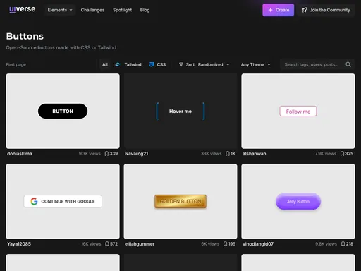Viewport: 361px width, 271px height.
Task: Click bookmark icon on doniaskima's button
Action: [106, 154]
